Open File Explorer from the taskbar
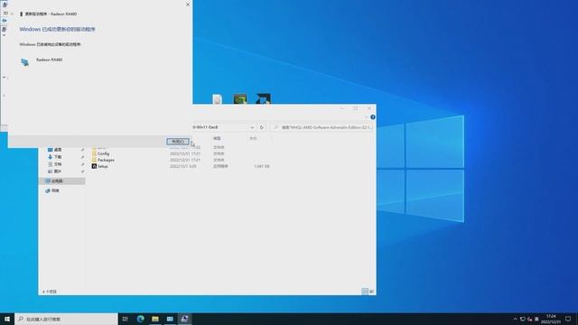578x325 pixels. point(155,319)
